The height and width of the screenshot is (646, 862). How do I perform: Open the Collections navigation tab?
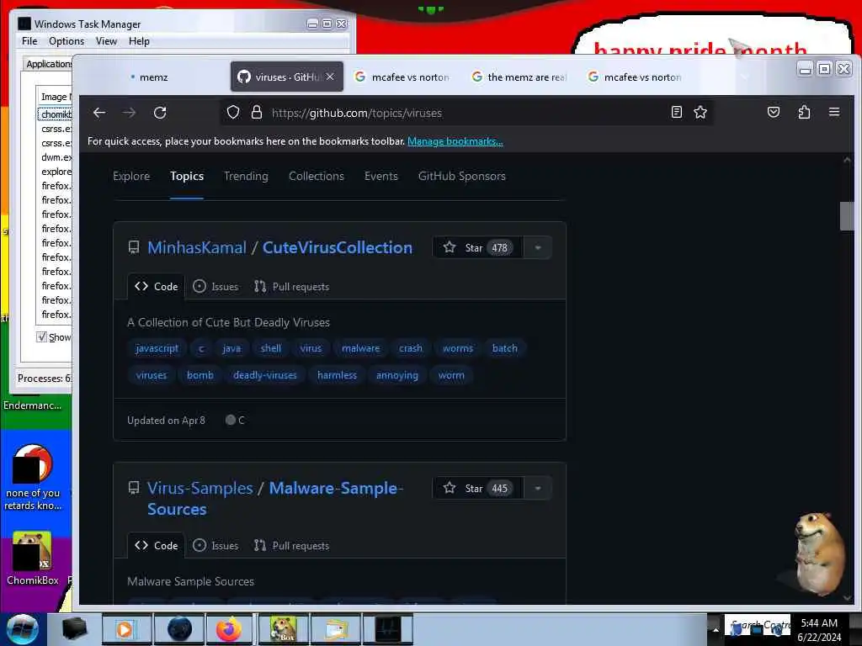(x=317, y=176)
